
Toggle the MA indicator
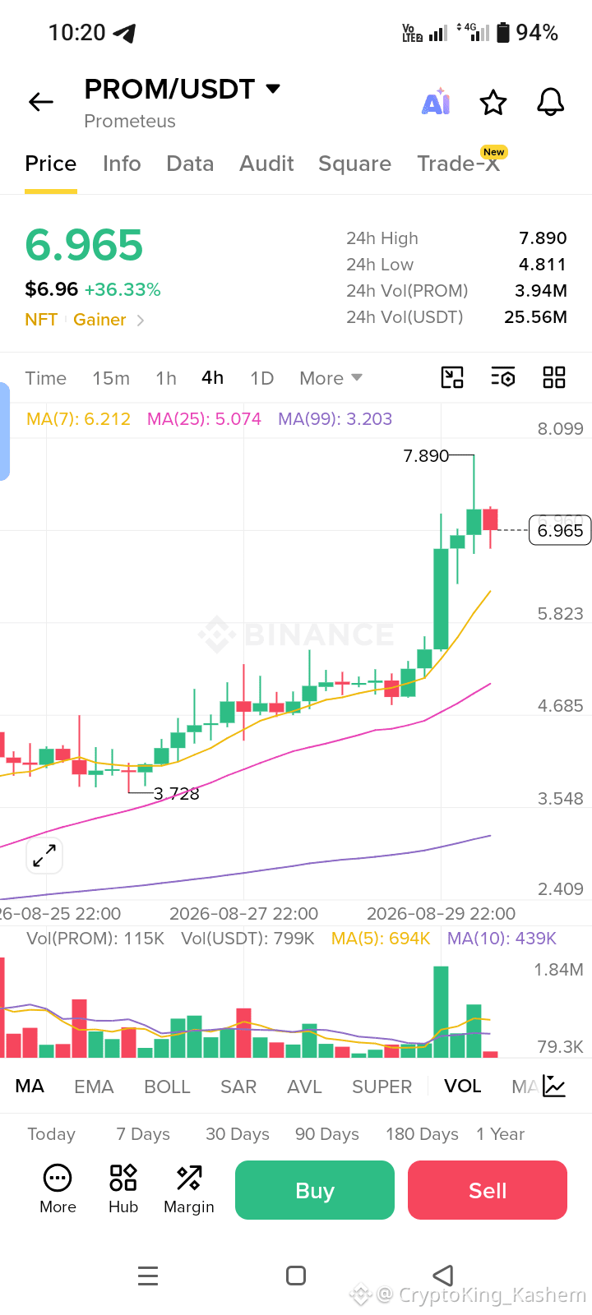(30, 1087)
